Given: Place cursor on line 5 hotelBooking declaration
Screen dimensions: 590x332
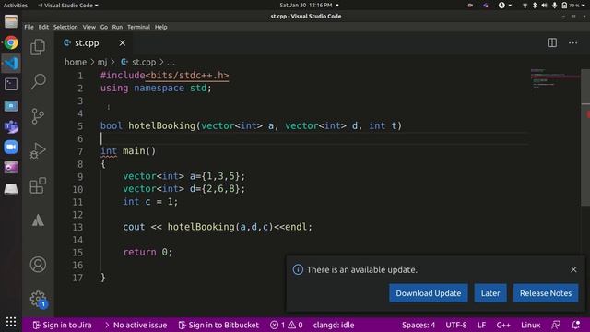Looking at the screenshot, I should tap(251, 125).
